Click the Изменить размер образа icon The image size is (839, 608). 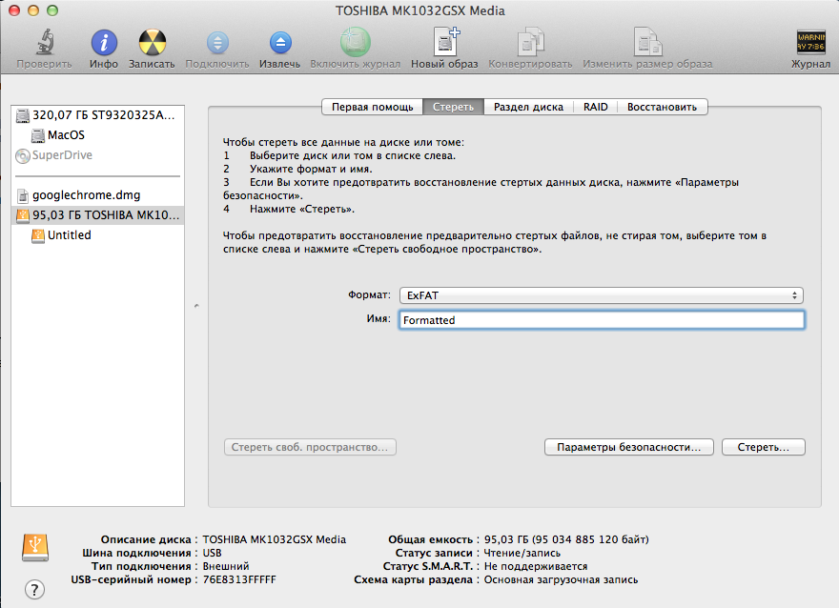[x=647, y=42]
